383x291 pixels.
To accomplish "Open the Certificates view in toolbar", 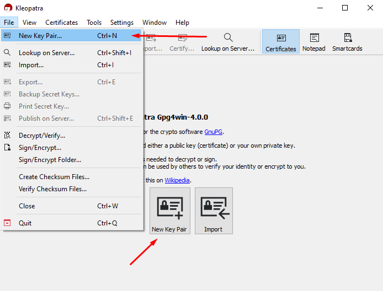I will (281, 41).
